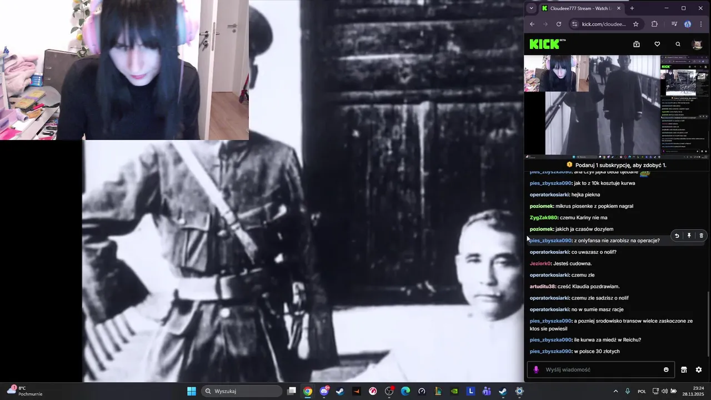Click message 'ile kurwa za miedź w Reichu?'
This screenshot has height=400, width=711.
point(608,340)
